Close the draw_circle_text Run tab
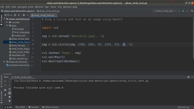Image resolution: width=194 pixels, height=109 pixels. 33,77
